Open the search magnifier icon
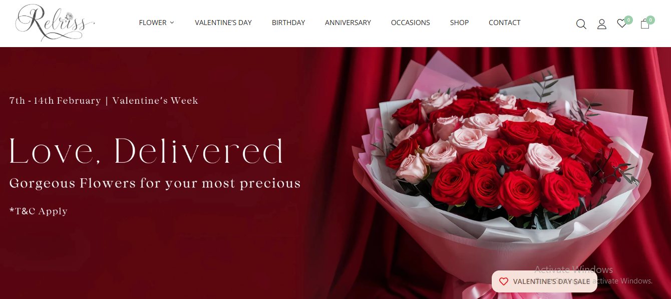The image size is (671, 299). (x=581, y=24)
